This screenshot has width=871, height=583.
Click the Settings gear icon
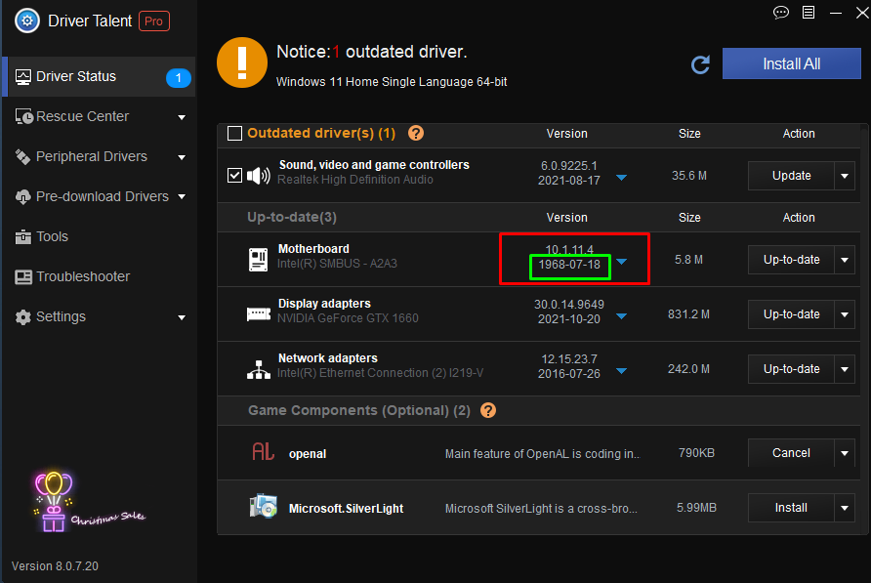point(22,316)
